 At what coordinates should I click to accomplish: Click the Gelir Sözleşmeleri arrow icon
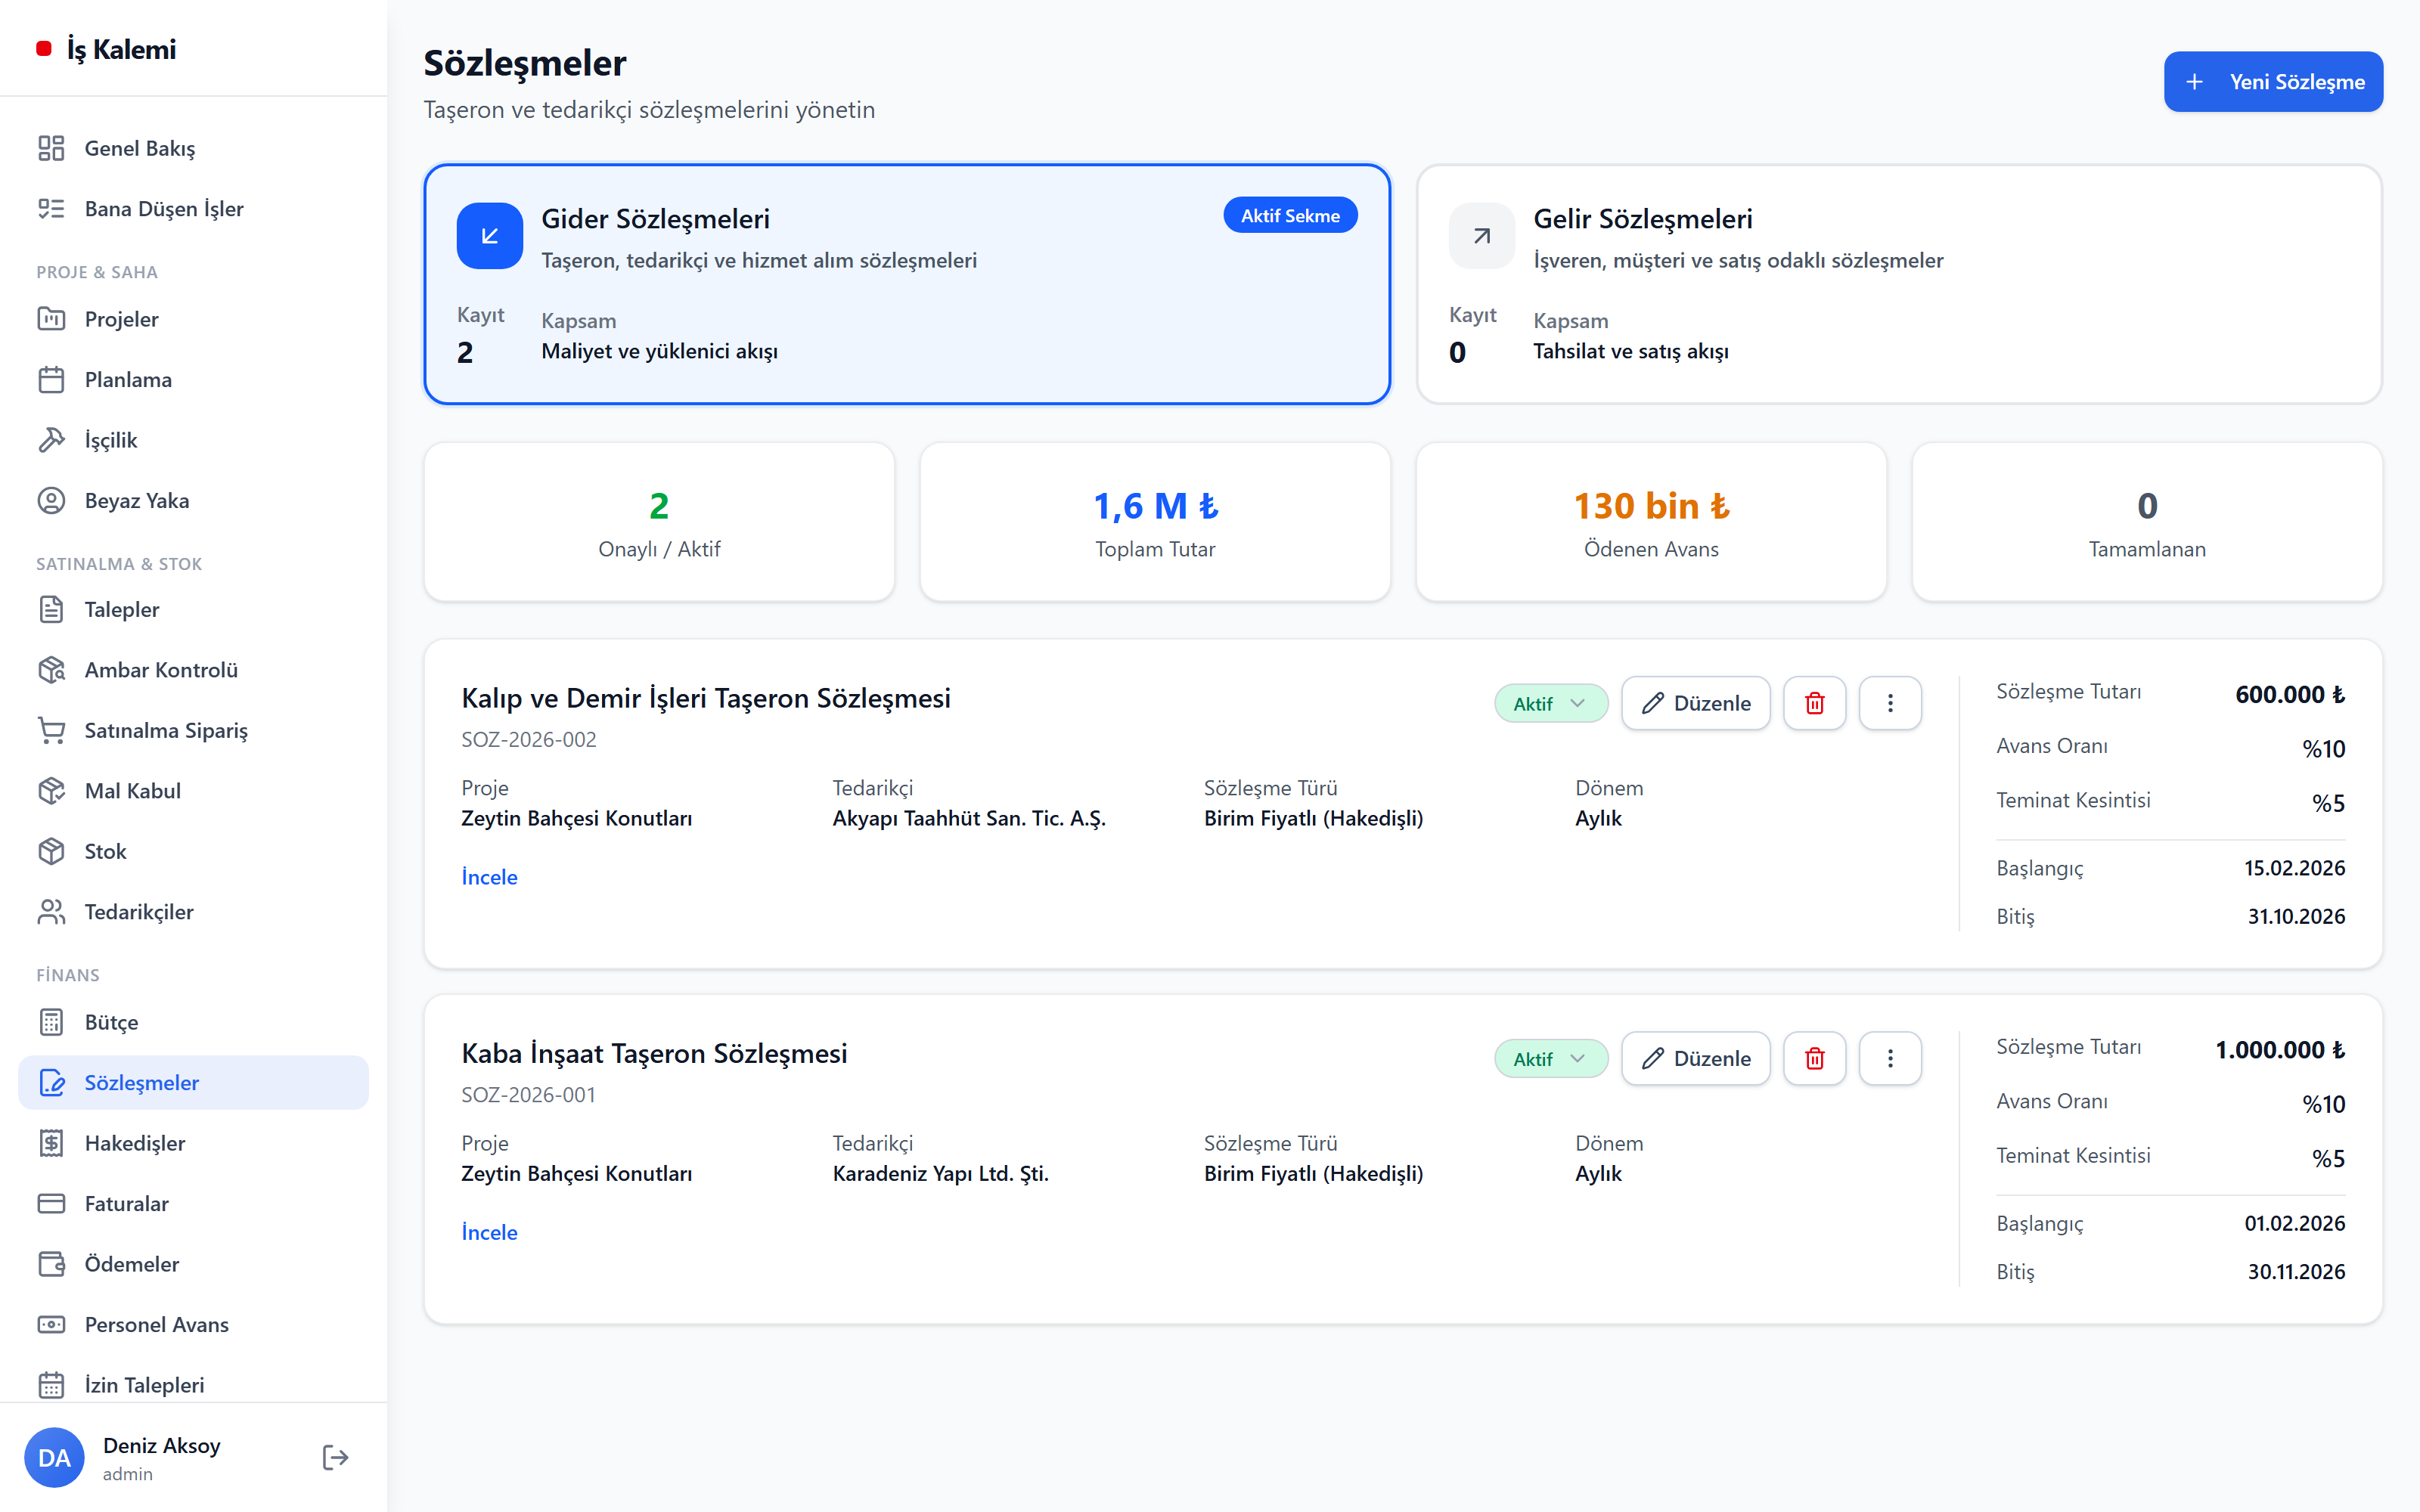(1481, 236)
